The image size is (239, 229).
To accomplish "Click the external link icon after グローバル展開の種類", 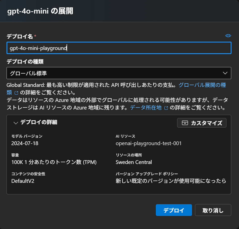I will 16,93.
